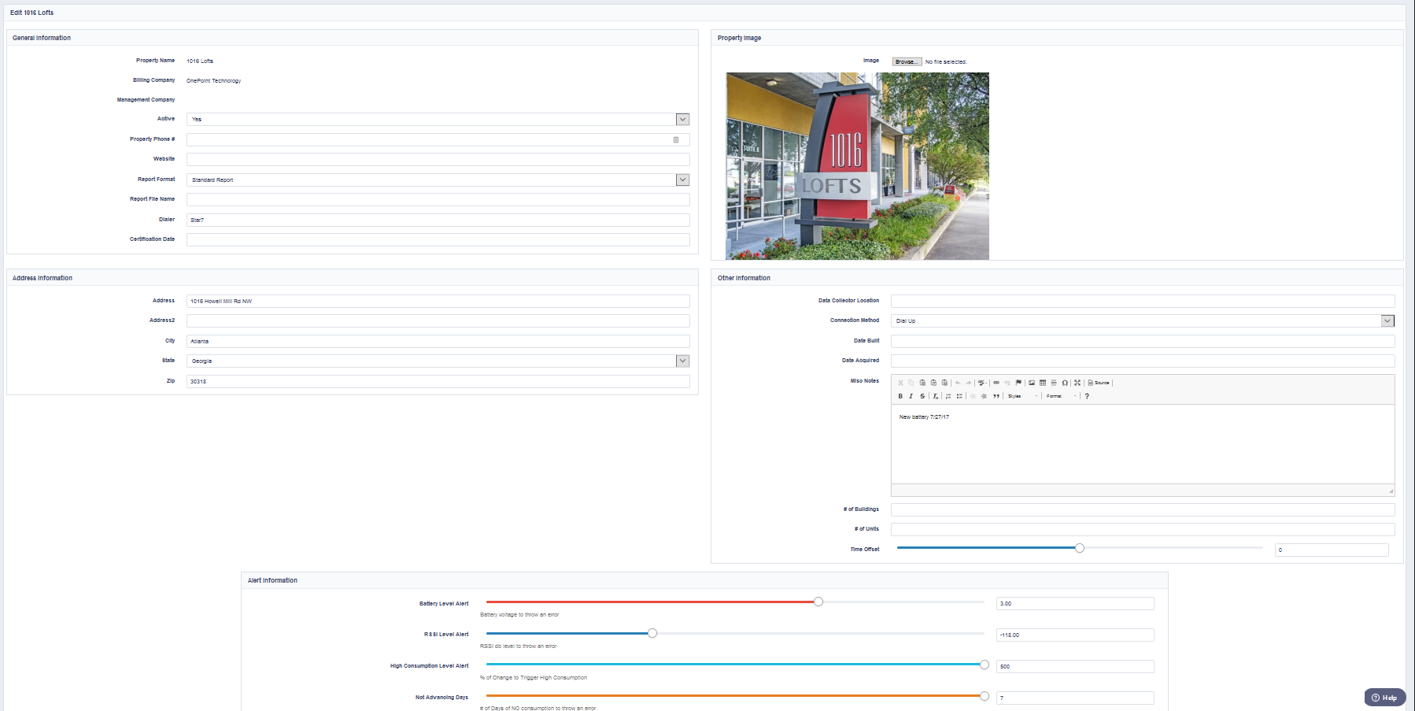Click the Battery Level Alert slider handle
The height and width of the screenshot is (711, 1415).
pos(818,601)
